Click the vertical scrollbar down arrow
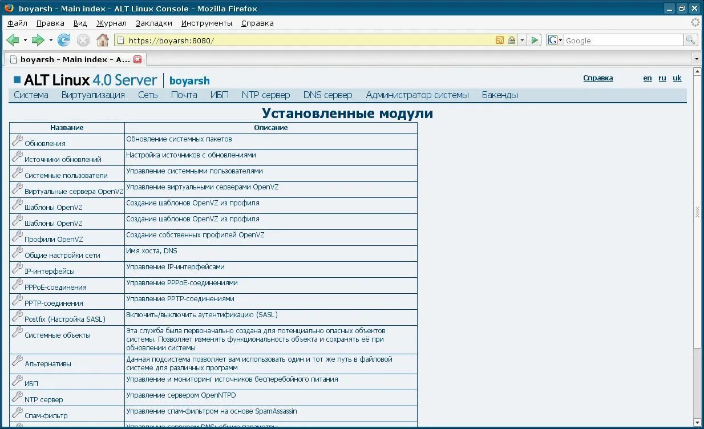 coord(697,422)
